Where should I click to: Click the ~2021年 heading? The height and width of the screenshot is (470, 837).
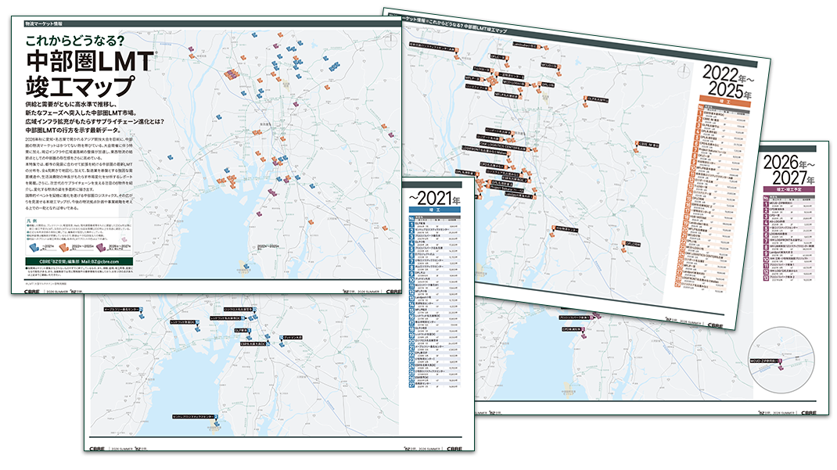click(434, 199)
